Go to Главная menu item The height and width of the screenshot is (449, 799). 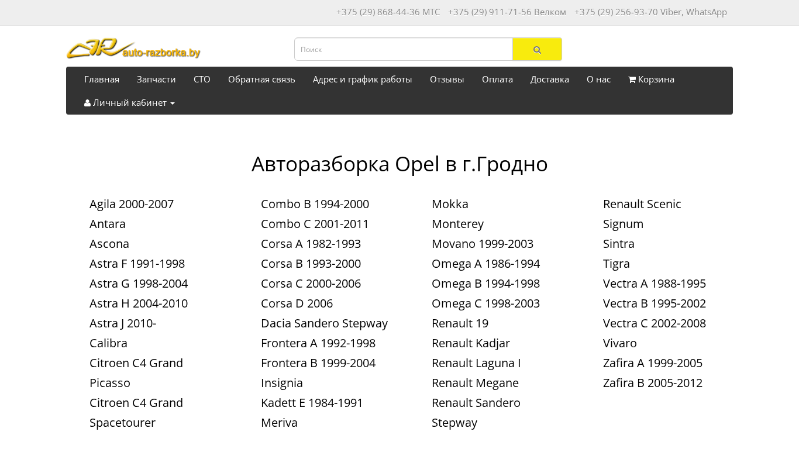[102, 80]
